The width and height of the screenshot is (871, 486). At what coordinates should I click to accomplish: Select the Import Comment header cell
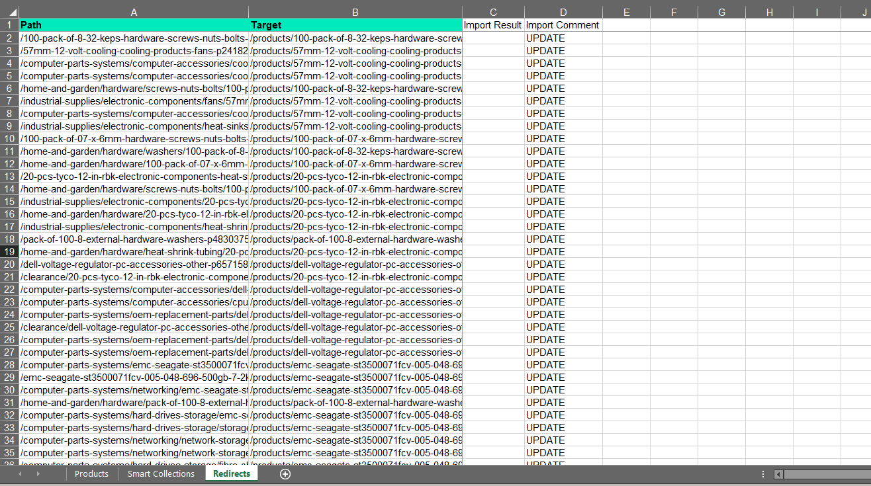pyautogui.click(x=563, y=25)
